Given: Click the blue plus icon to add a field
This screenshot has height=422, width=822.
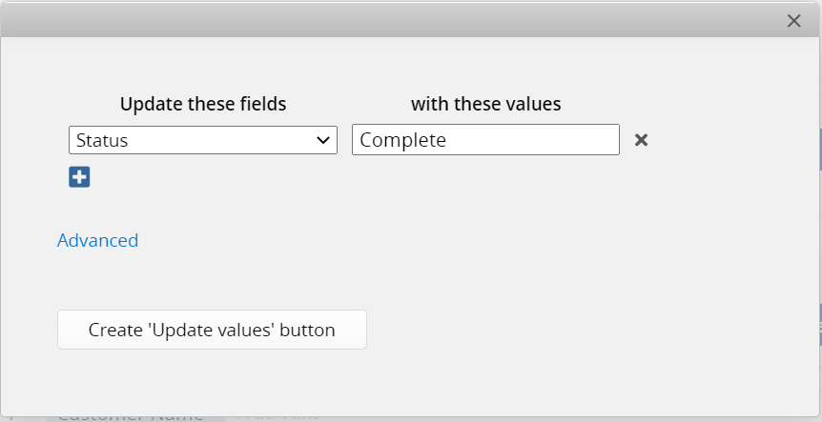Looking at the screenshot, I should (79, 177).
